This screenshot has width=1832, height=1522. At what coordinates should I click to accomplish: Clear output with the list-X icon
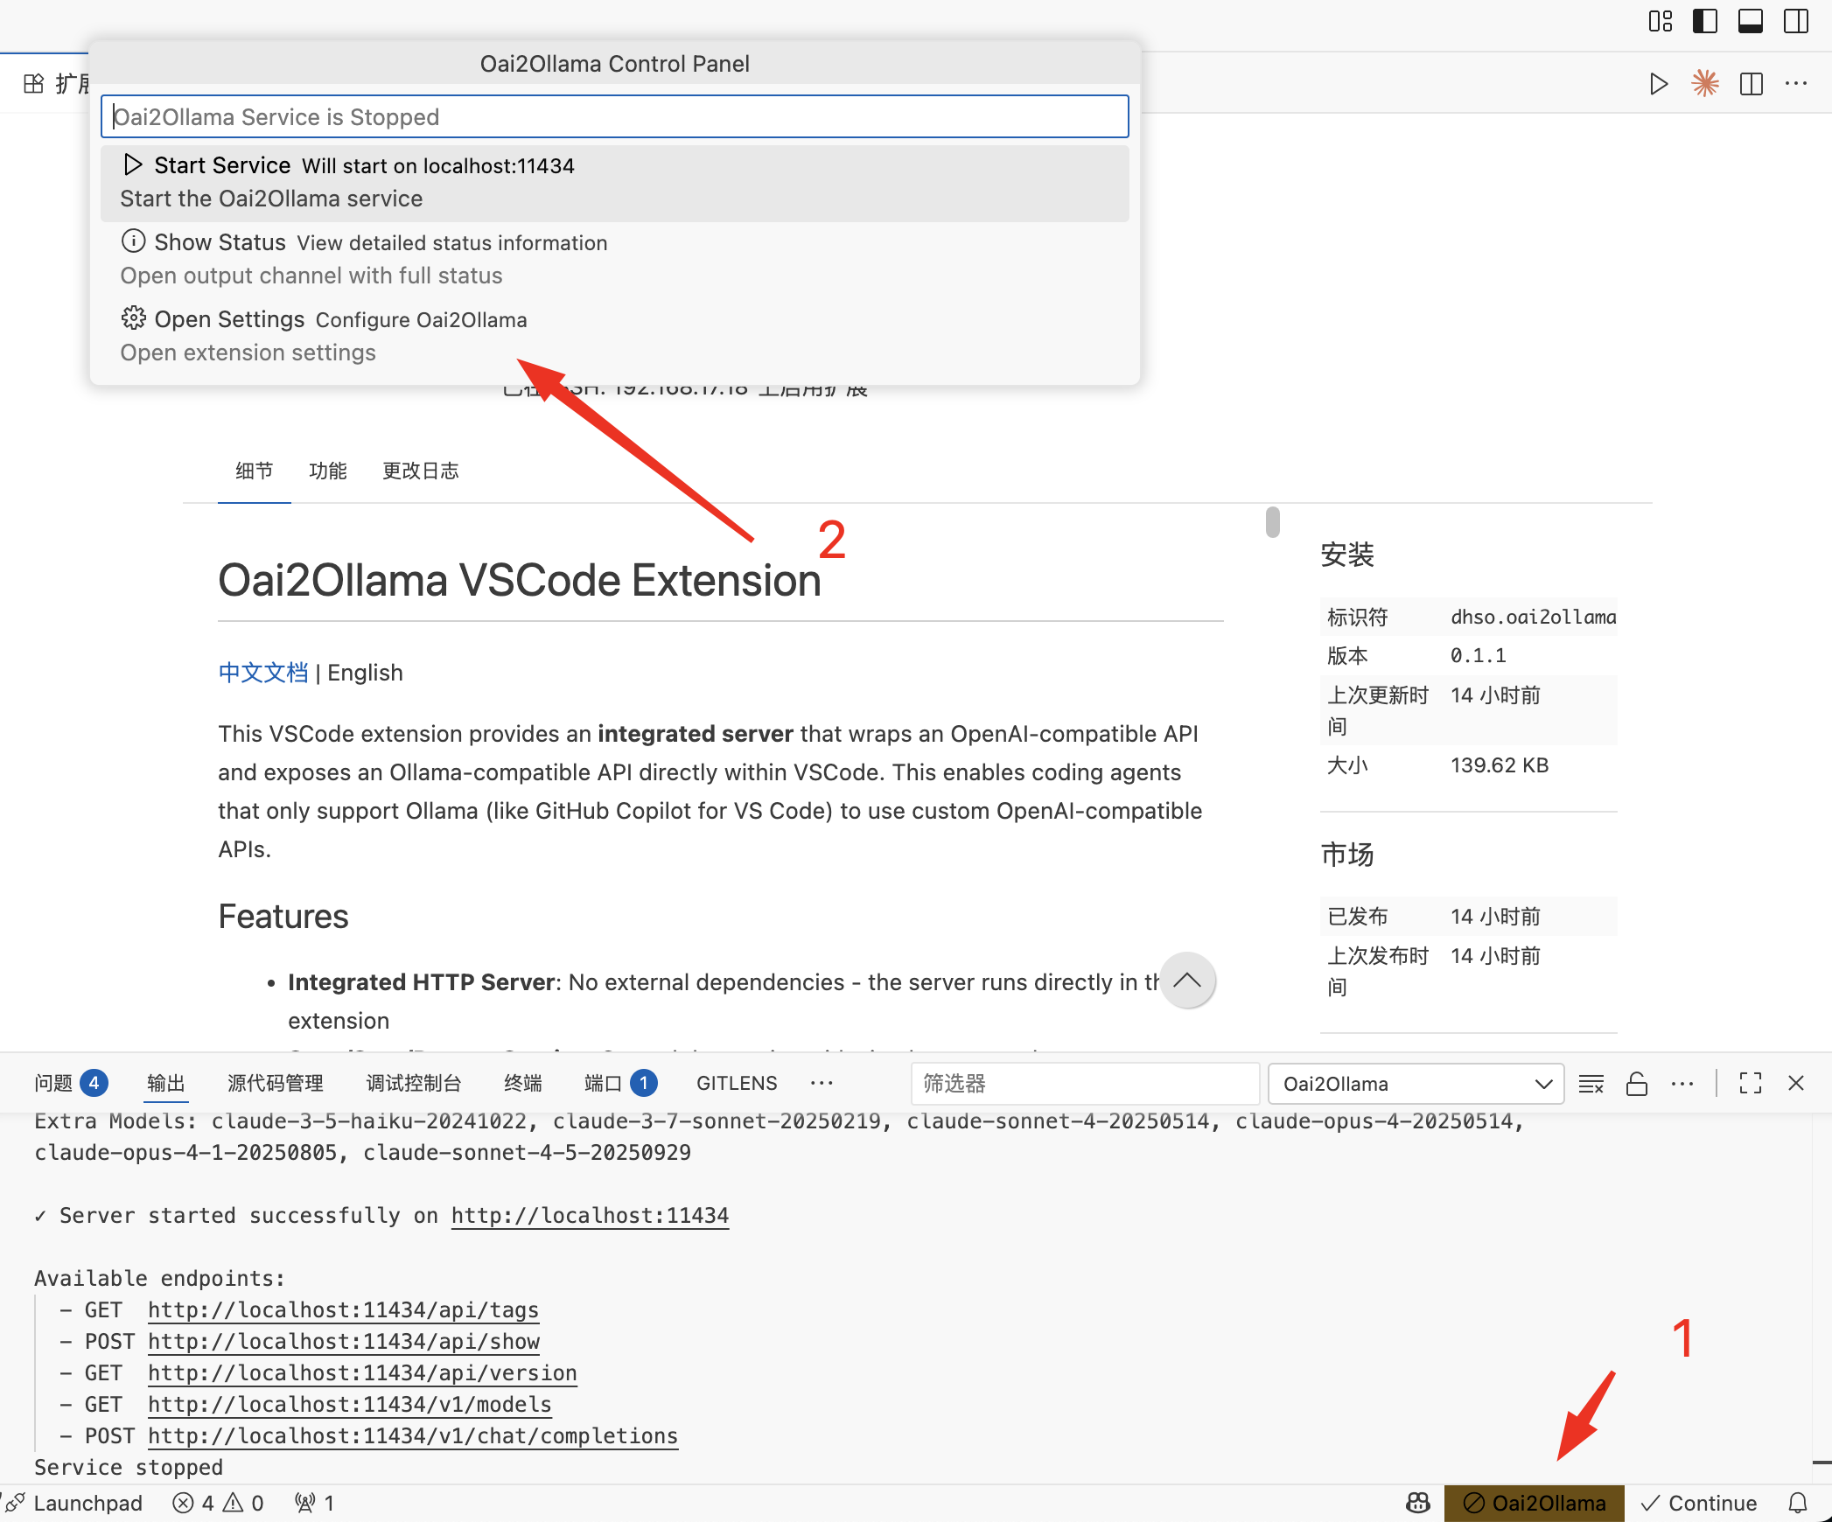click(1591, 1084)
